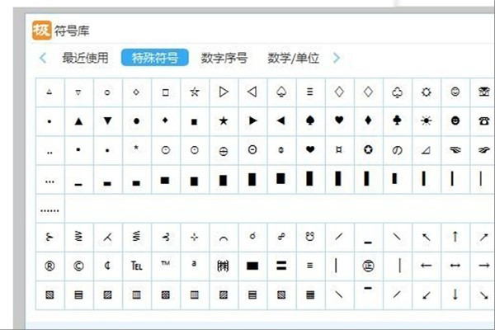Insert the white star ☆ symbol
Viewport: 495px width, 330px height.
pyautogui.click(x=195, y=92)
